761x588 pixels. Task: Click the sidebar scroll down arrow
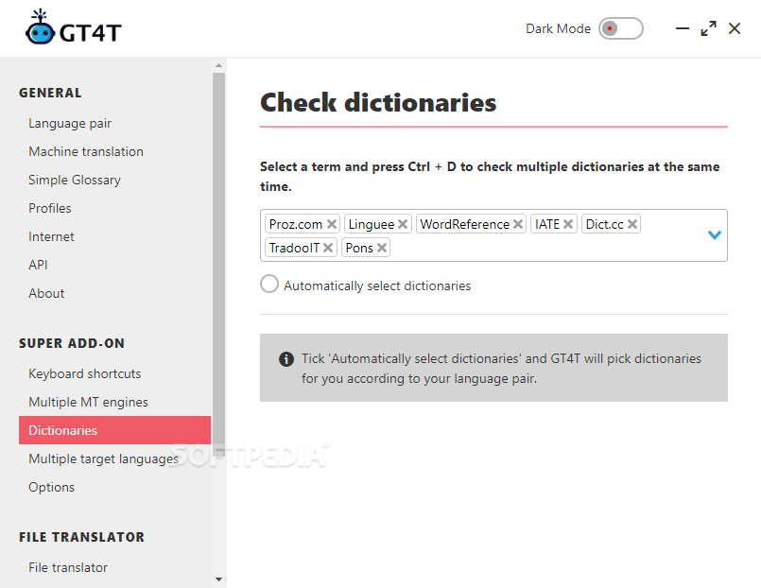pyautogui.click(x=219, y=579)
